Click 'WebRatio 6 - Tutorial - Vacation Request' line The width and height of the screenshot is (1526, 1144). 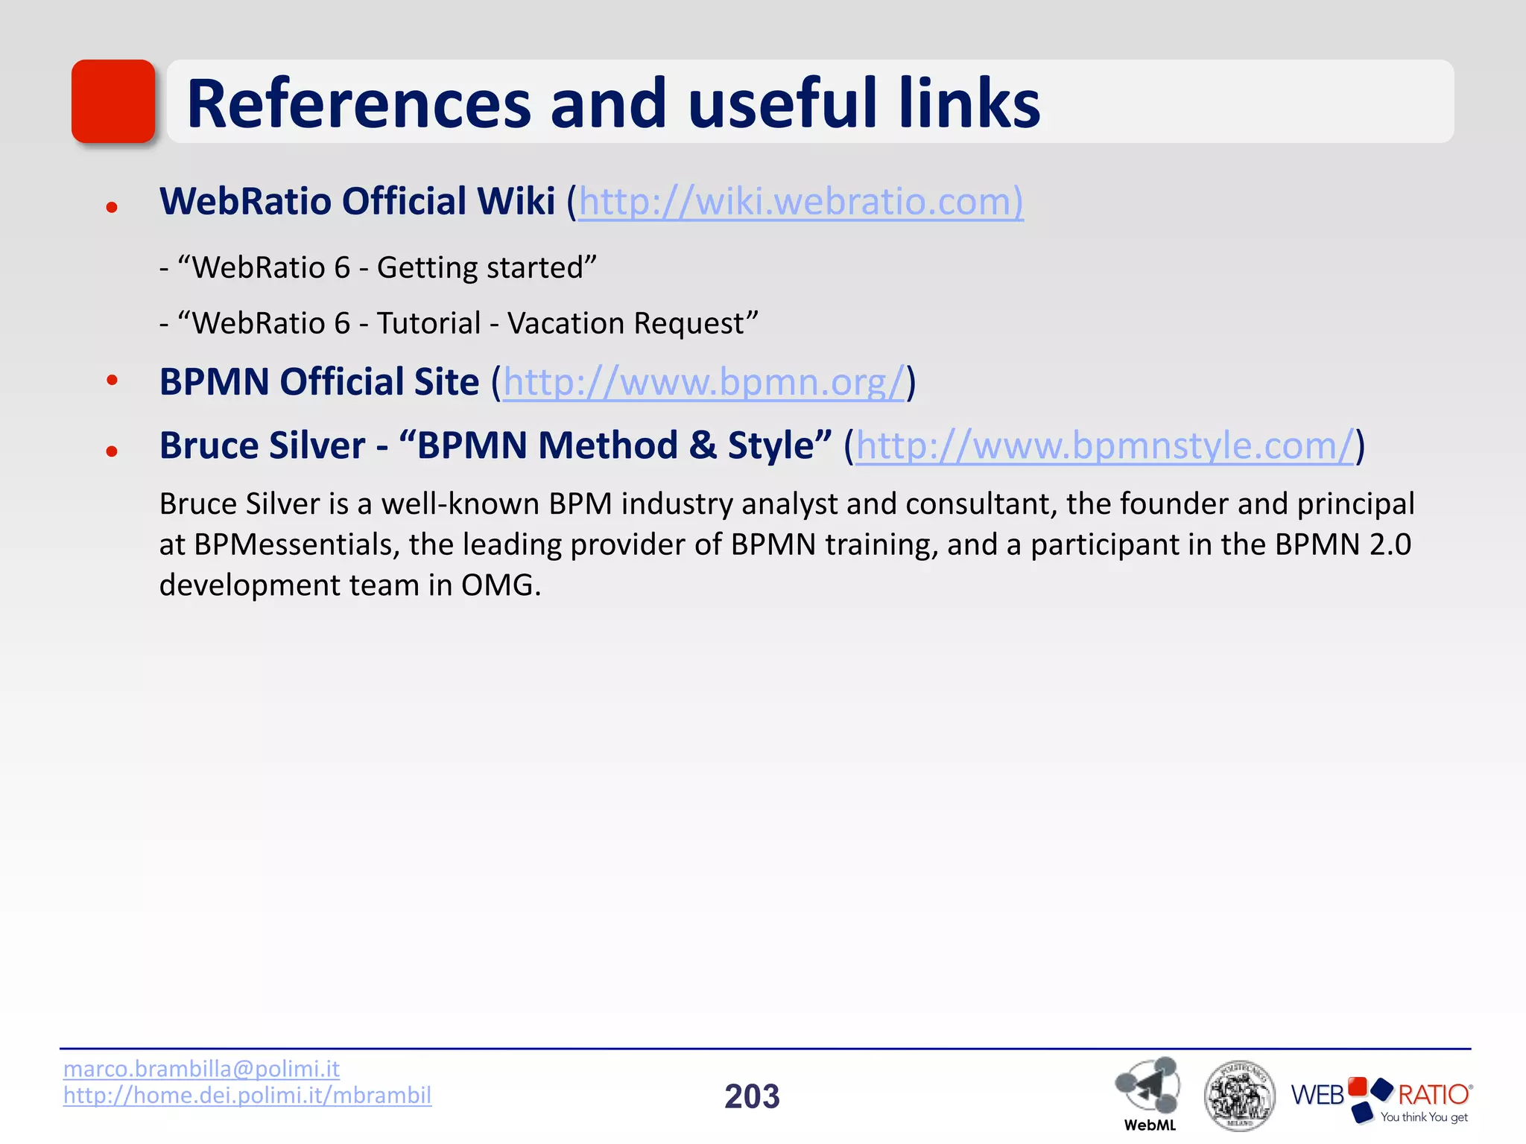click(459, 323)
